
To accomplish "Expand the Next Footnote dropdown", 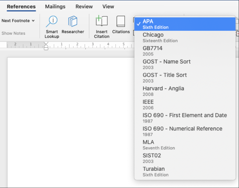I will (18, 21).
